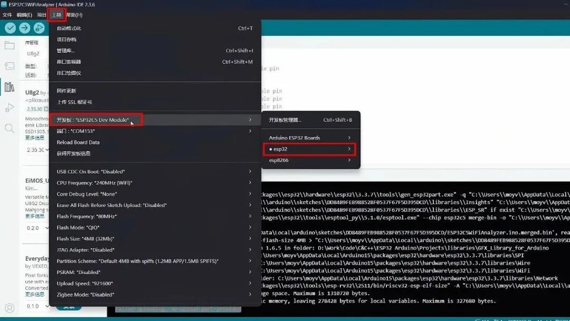Open the Library Manager sidebar icon
This screenshot has height=321, width=570.
pos(9,87)
